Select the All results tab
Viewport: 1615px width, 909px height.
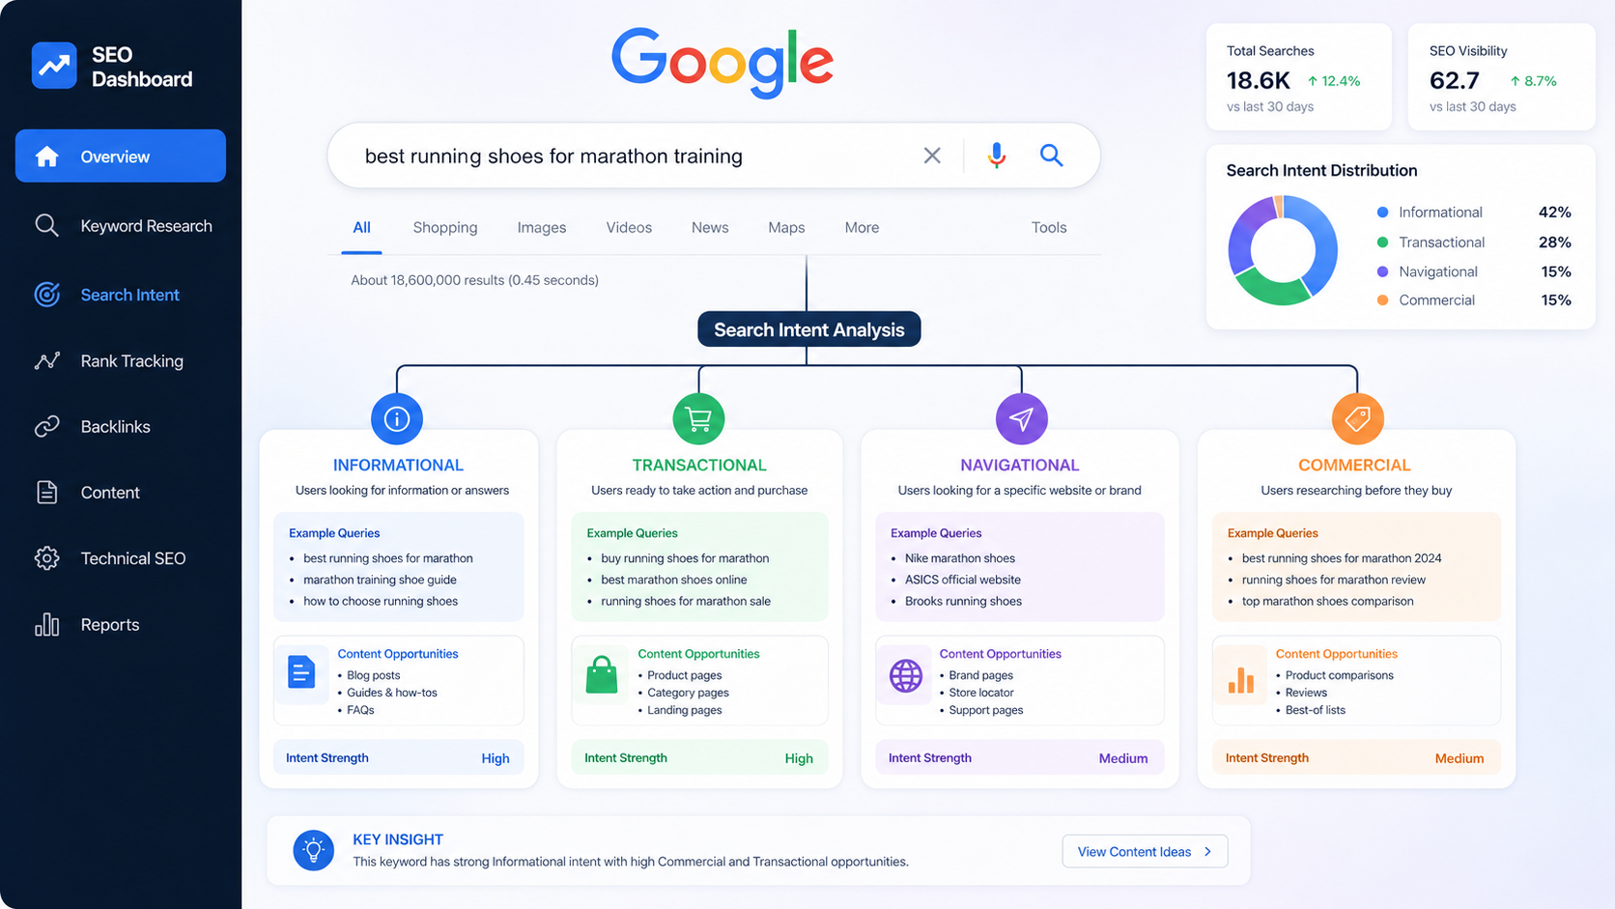tap(361, 227)
